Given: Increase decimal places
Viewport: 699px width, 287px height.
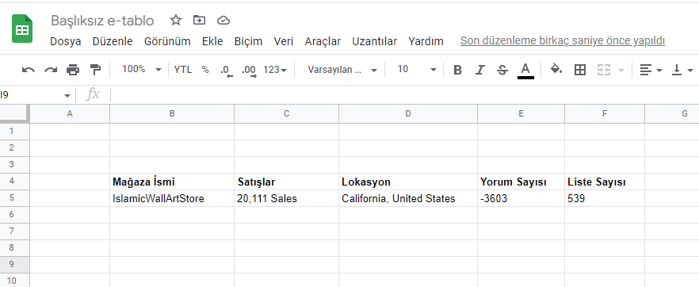Looking at the screenshot, I should coord(249,71).
